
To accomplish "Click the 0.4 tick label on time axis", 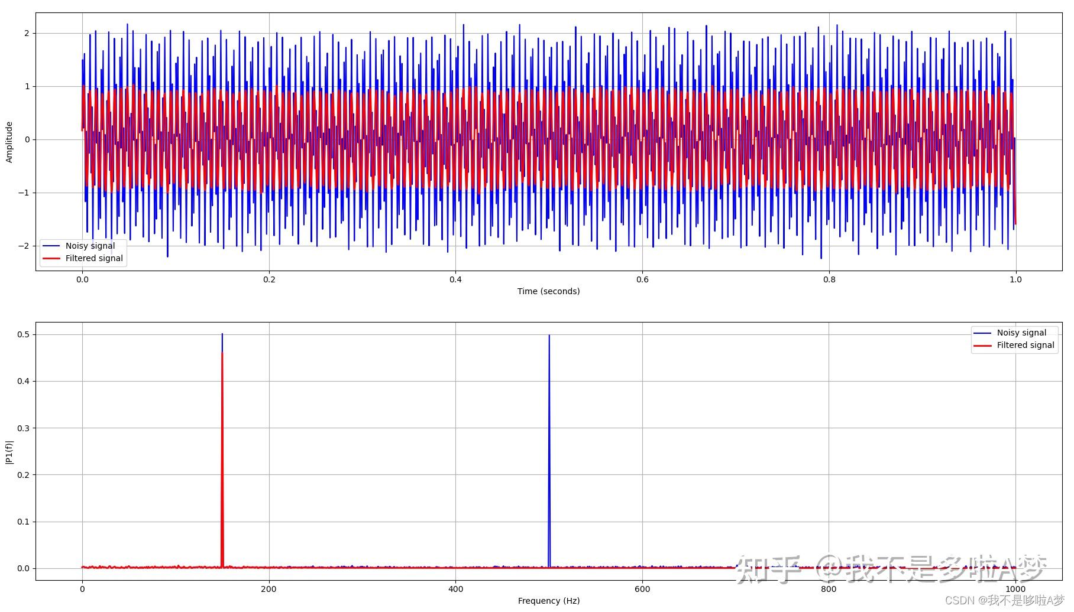I will point(455,279).
